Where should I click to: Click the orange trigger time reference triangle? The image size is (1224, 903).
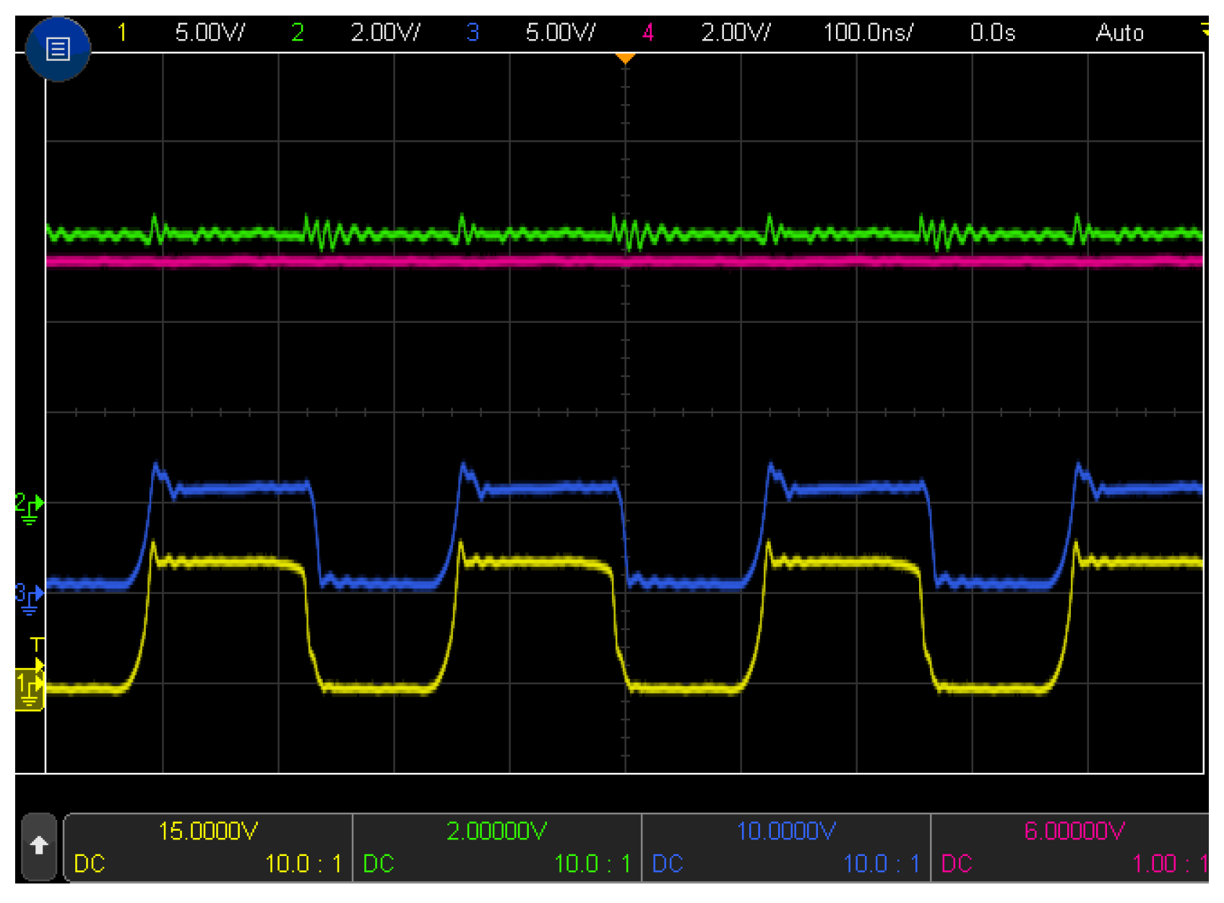coord(625,59)
